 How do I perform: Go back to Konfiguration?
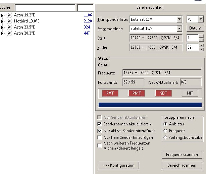pos(119,165)
